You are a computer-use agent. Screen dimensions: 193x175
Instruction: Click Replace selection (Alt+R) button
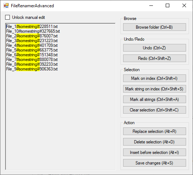154,131
